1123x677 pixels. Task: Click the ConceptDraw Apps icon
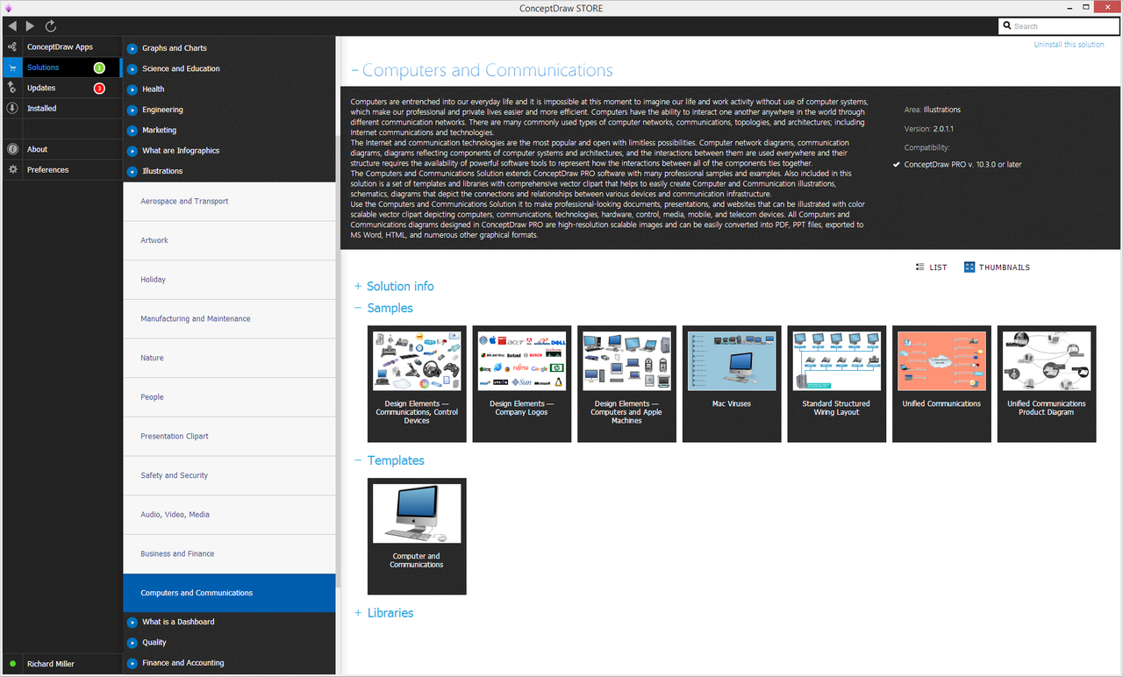coord(12,46)
